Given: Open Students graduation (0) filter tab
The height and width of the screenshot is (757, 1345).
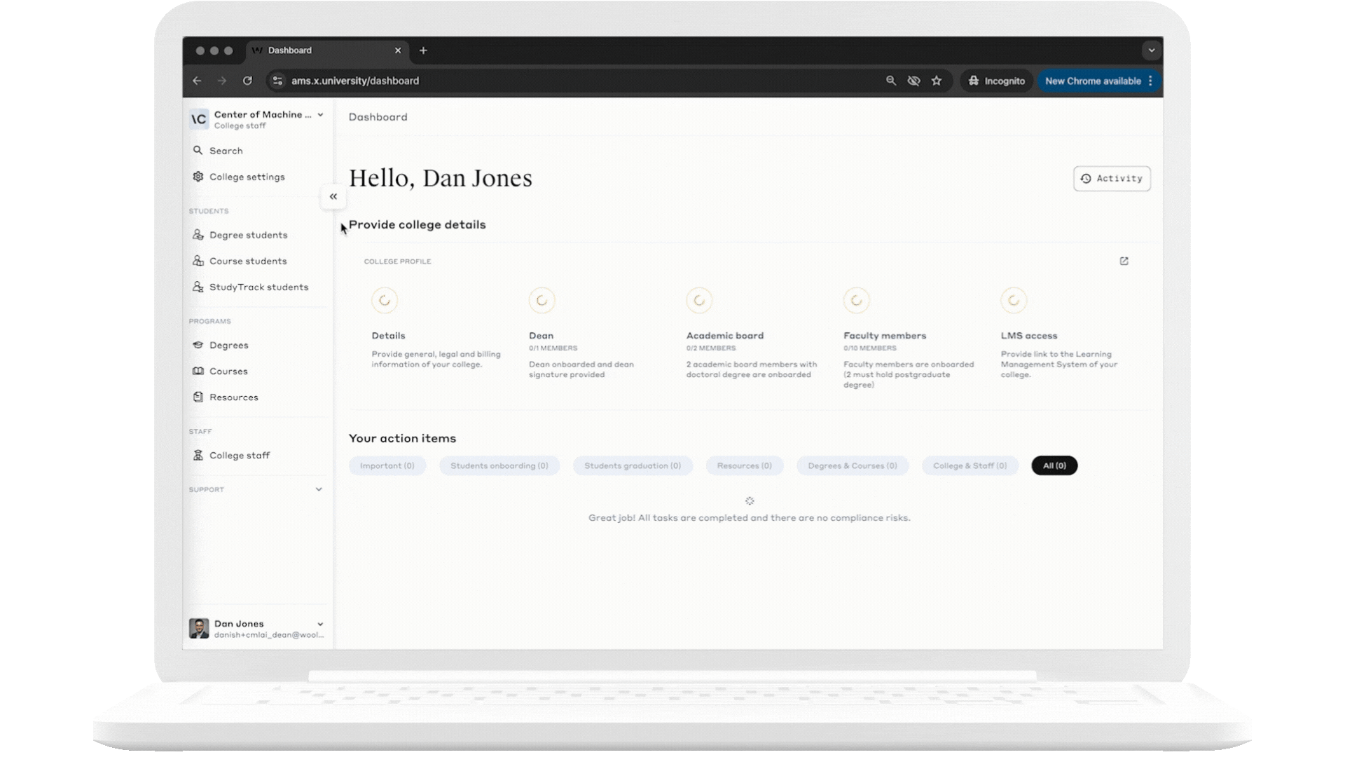Looking at the screenshot, I should click(633, 465).
